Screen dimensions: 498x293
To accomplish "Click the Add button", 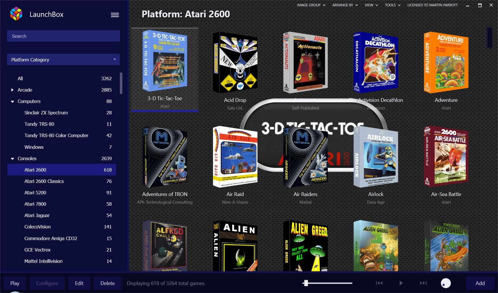I will coord(480,283).
